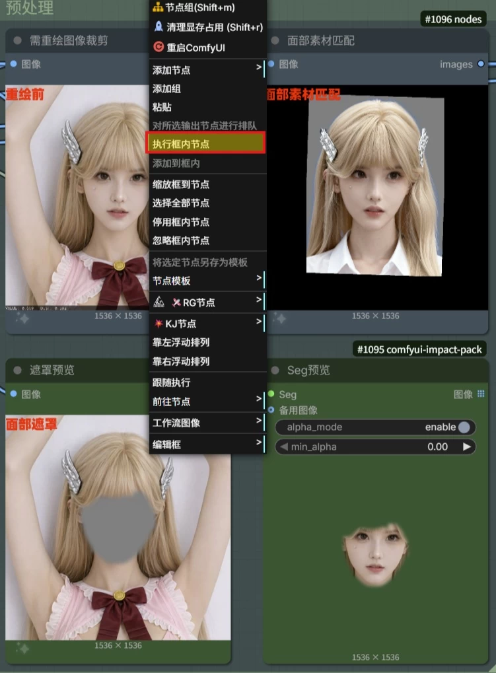Click the KJ节点 starburst icon
Screen dimensions: 496x673
[159, 323]
